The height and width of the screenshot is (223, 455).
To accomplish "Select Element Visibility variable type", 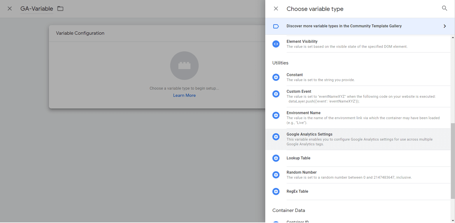I will 358,44.
